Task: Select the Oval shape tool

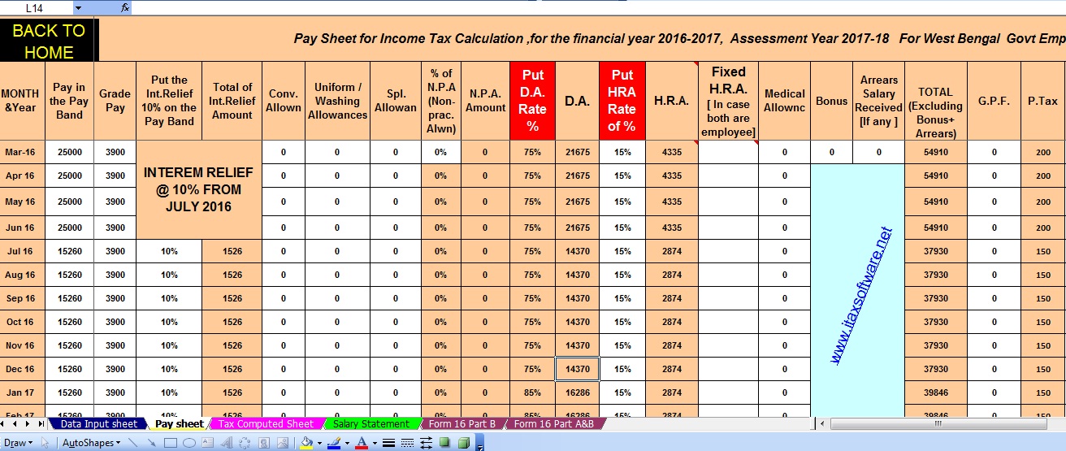Action: point(189,443)
